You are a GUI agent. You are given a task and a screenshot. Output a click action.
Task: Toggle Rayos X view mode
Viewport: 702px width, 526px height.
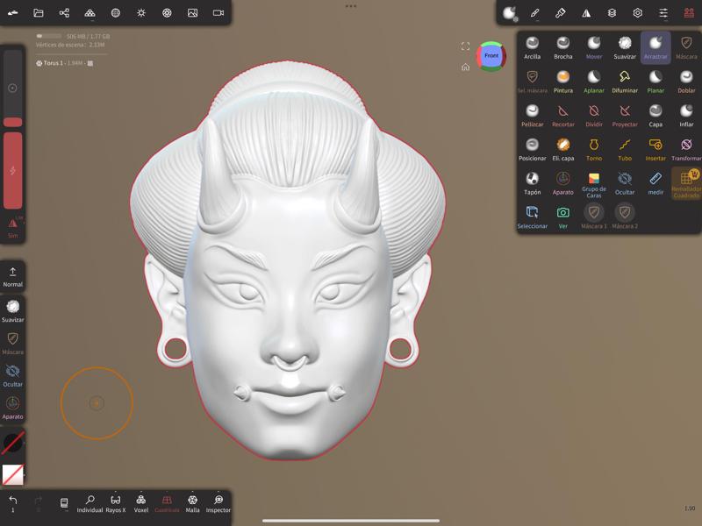pos(116,503)
